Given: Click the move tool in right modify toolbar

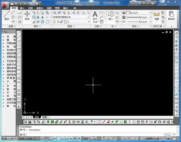Looking at the screenshot, I should [176, 49].
